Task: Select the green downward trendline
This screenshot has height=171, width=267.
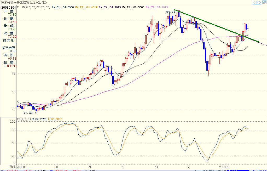Action: coord(217,26)
